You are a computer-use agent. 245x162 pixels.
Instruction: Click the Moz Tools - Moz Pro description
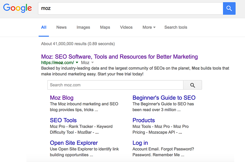160,129
